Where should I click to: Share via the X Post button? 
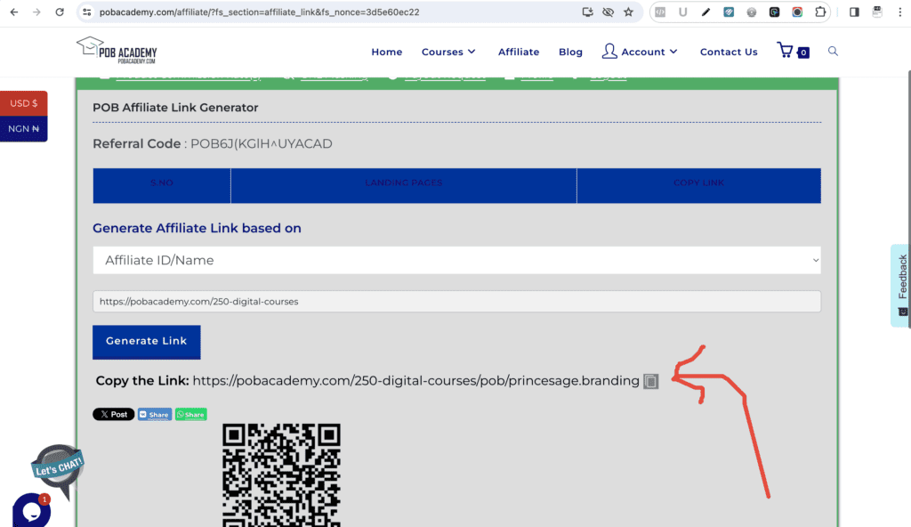pos(113,414)
